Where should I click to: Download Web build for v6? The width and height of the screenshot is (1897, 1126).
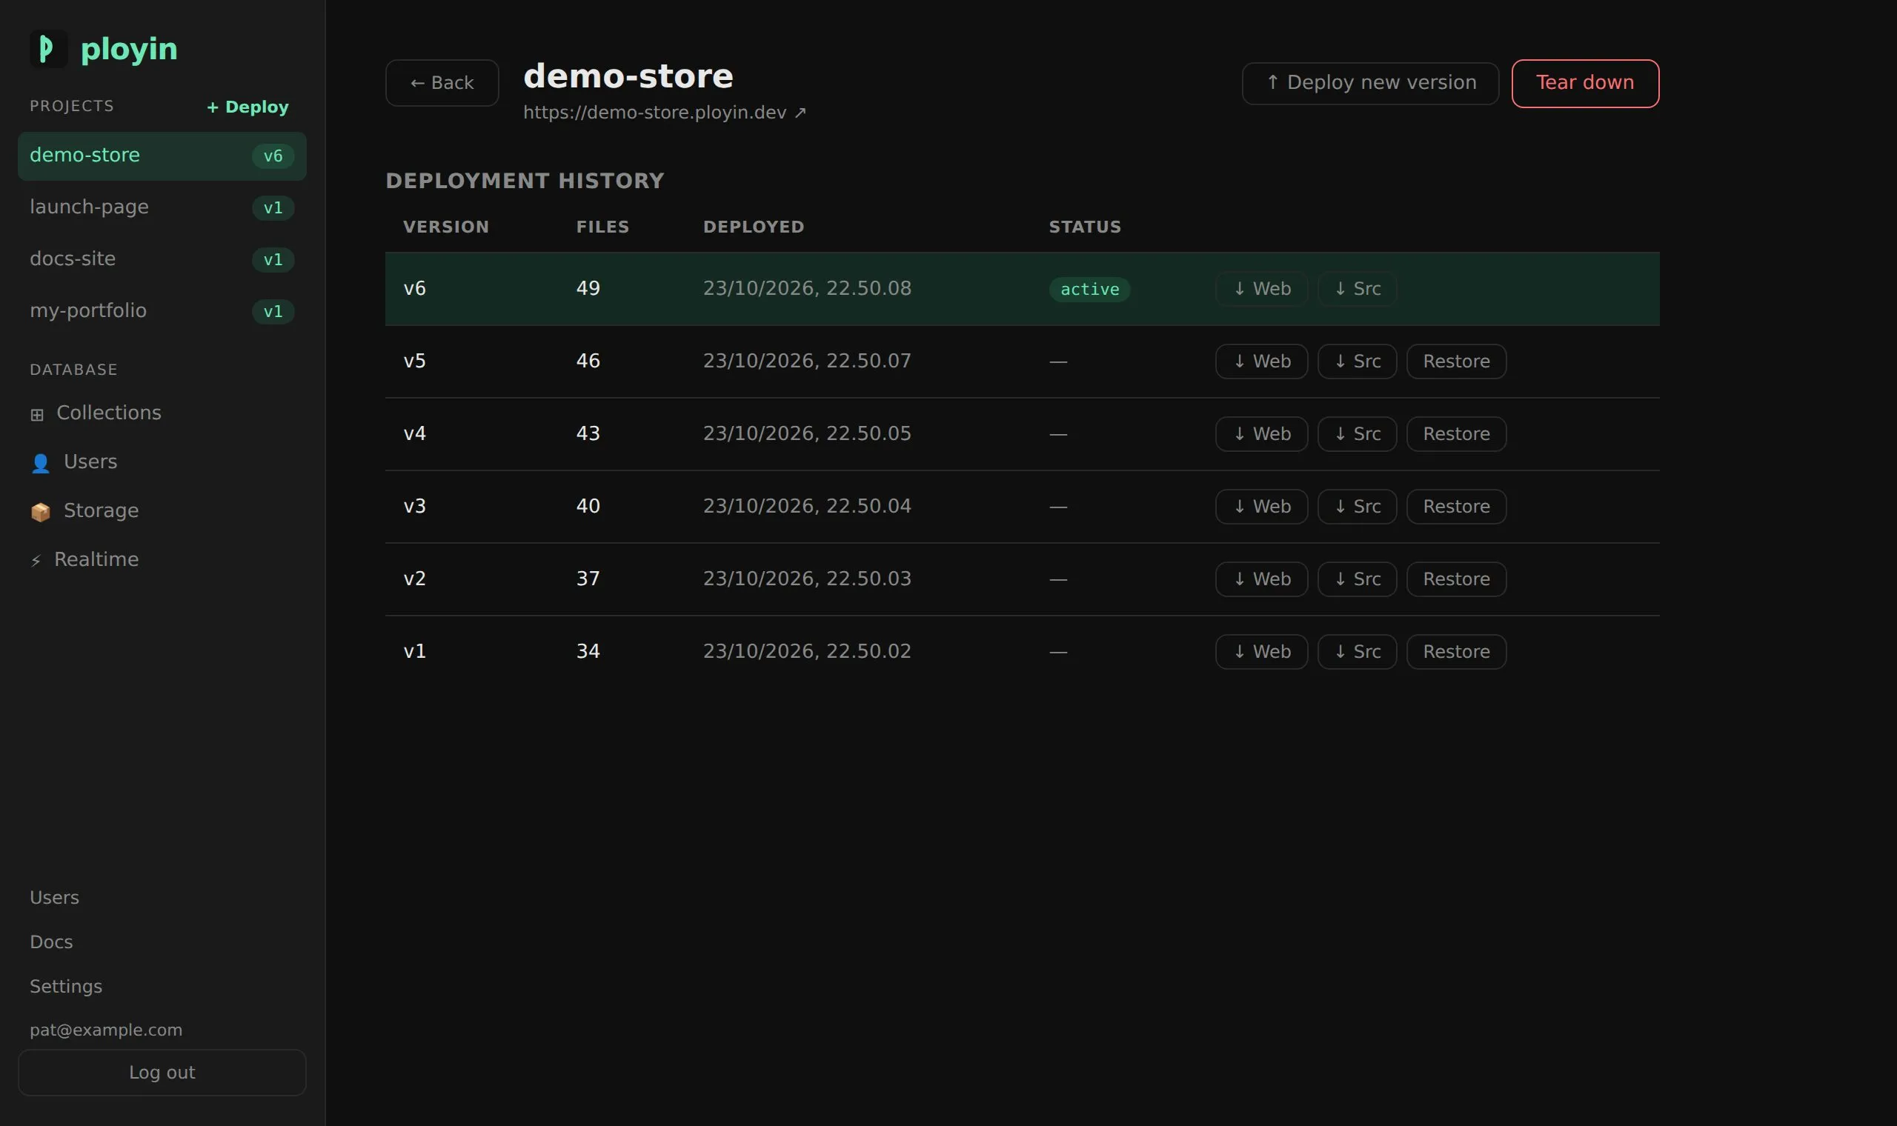pos(1261,288)
